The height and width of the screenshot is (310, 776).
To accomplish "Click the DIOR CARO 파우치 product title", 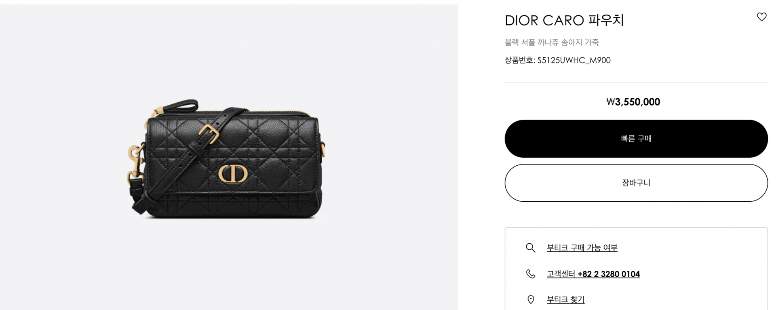I will point(564,20).
